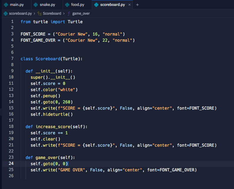Viewport: 234px width, 189px height.
Task: Click super() call on line 10
Action: (x=39, y=77)
